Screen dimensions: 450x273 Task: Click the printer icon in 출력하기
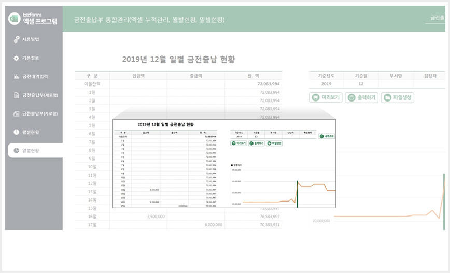tap(351, 97)
